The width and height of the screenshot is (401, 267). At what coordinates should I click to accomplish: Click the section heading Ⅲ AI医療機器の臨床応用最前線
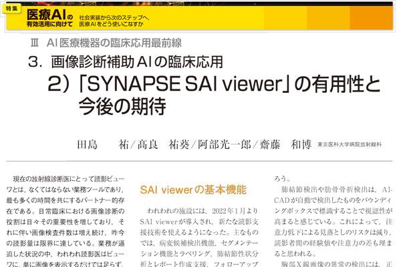106,43
